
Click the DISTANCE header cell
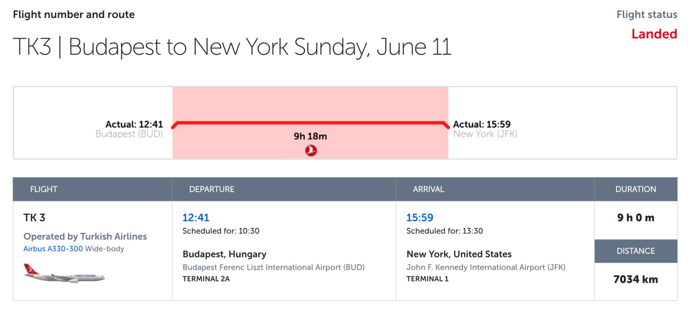[x=636, y=251]
